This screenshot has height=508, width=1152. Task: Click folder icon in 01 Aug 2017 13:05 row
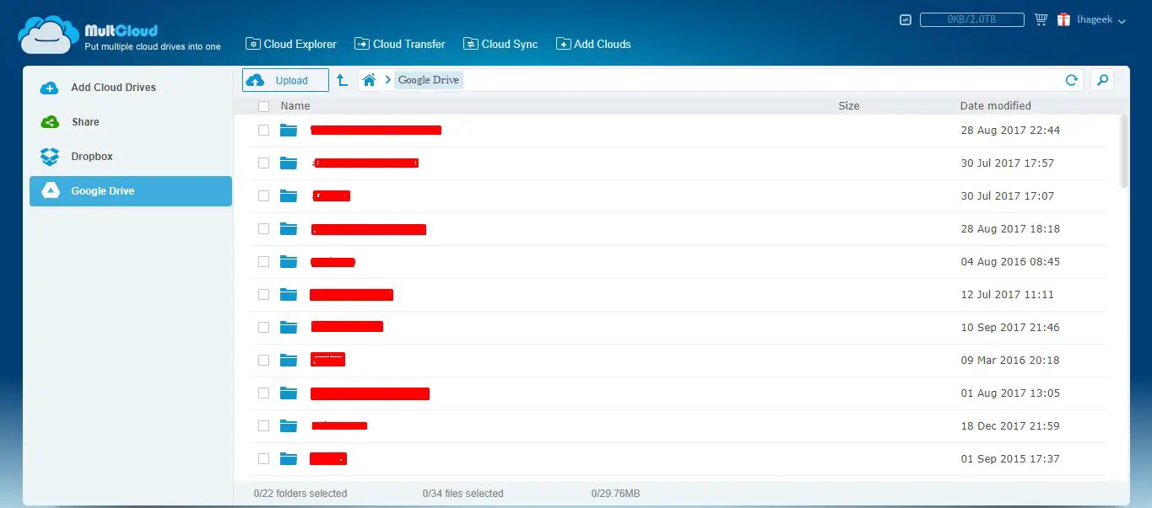289,393
